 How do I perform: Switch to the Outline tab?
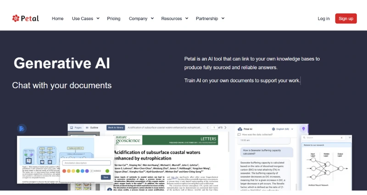(94, 127)
